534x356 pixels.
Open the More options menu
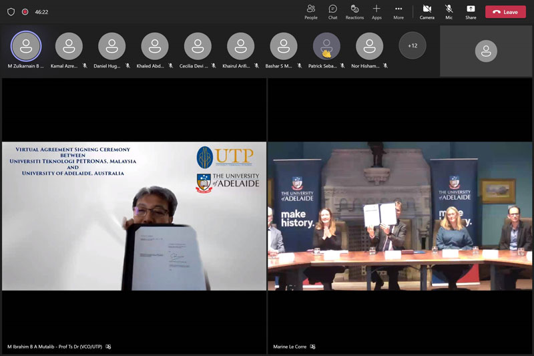point(398,12)
